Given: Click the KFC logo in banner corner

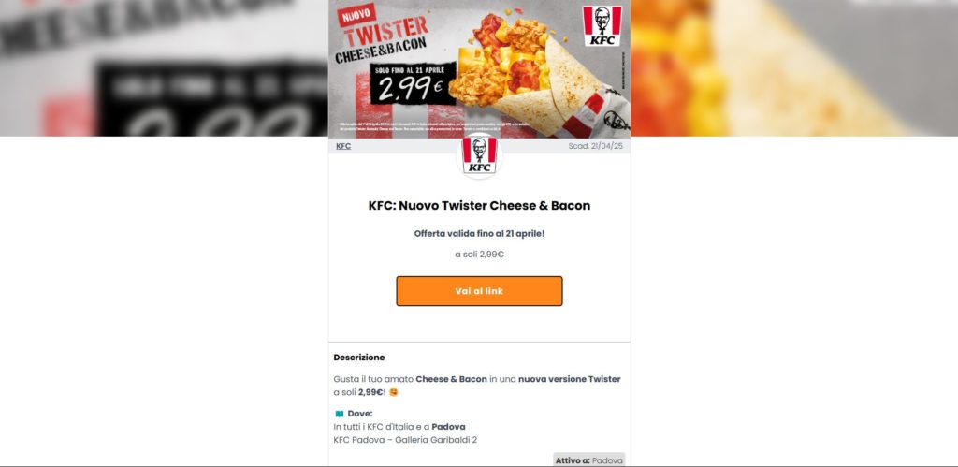Looking at the screenshot, I should pyautogui.click(x=602, y=26).
